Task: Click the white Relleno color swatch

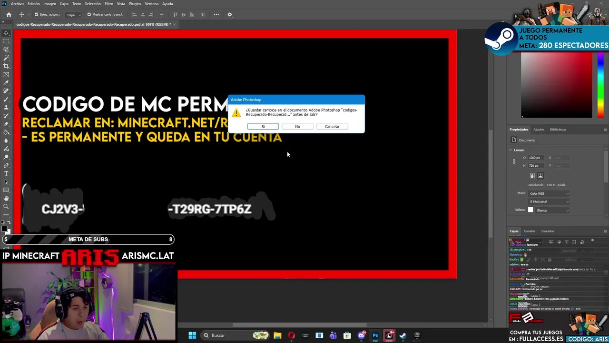Action: (530, 210)
